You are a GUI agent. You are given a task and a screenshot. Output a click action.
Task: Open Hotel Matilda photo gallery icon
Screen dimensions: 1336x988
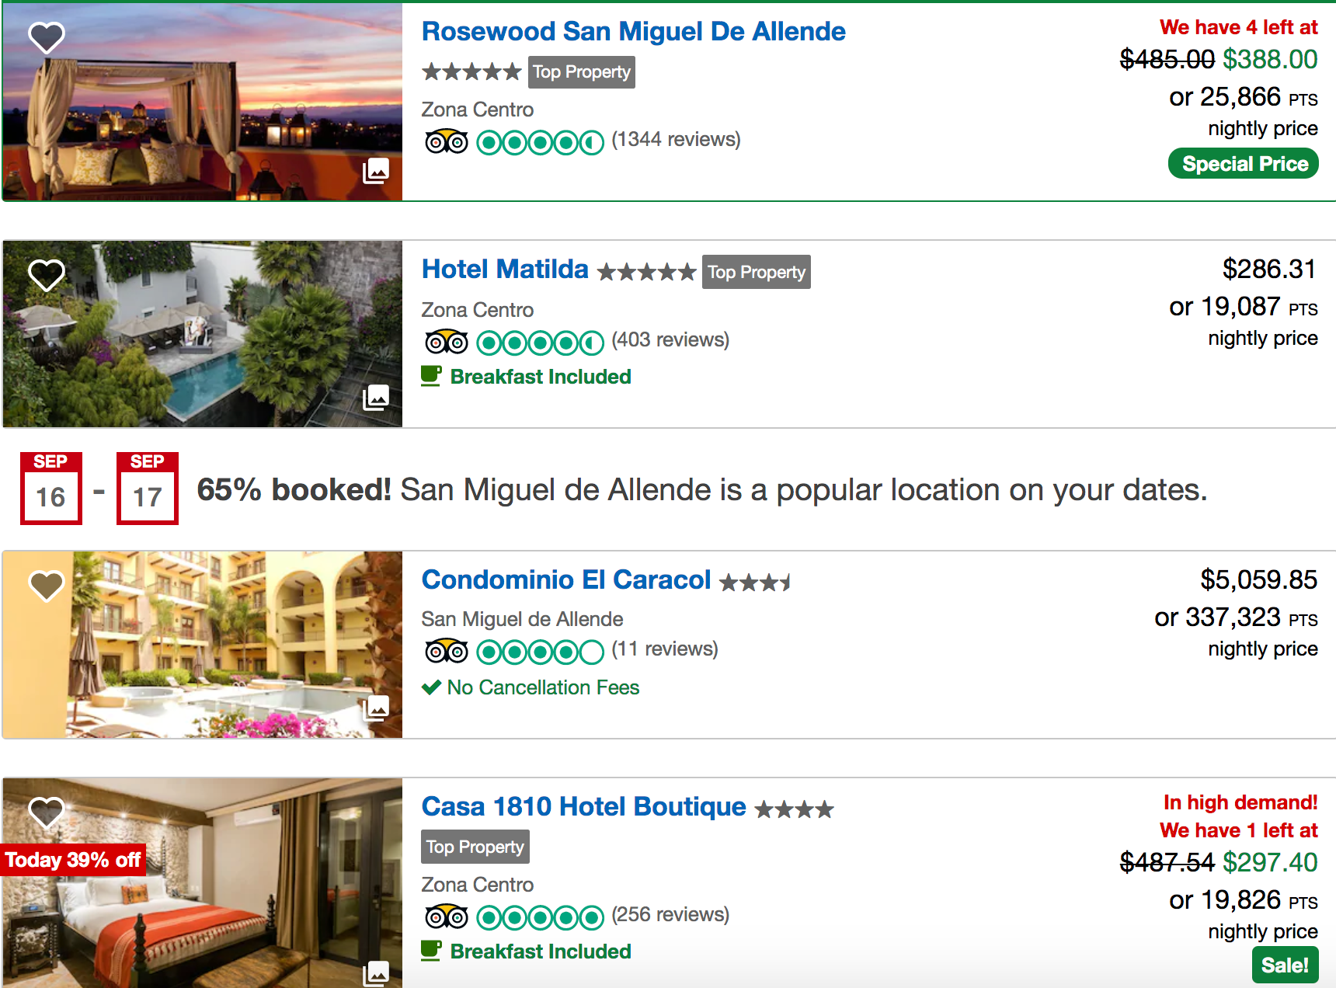[376, 398]
